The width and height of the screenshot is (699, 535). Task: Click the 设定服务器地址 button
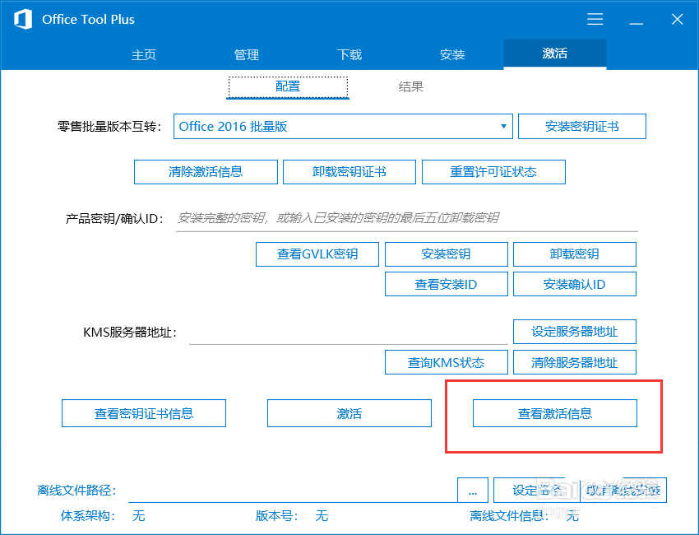point(574,332)
